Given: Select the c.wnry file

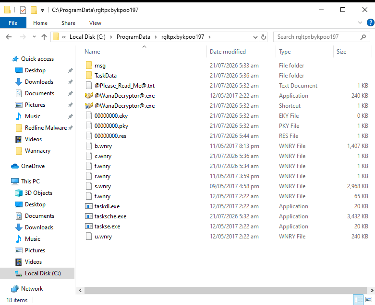Looking at the screenshot, I should click(103, 156).
